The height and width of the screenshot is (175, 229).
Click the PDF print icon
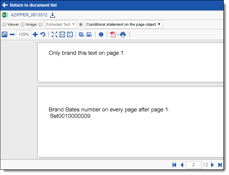coord(118,34)
